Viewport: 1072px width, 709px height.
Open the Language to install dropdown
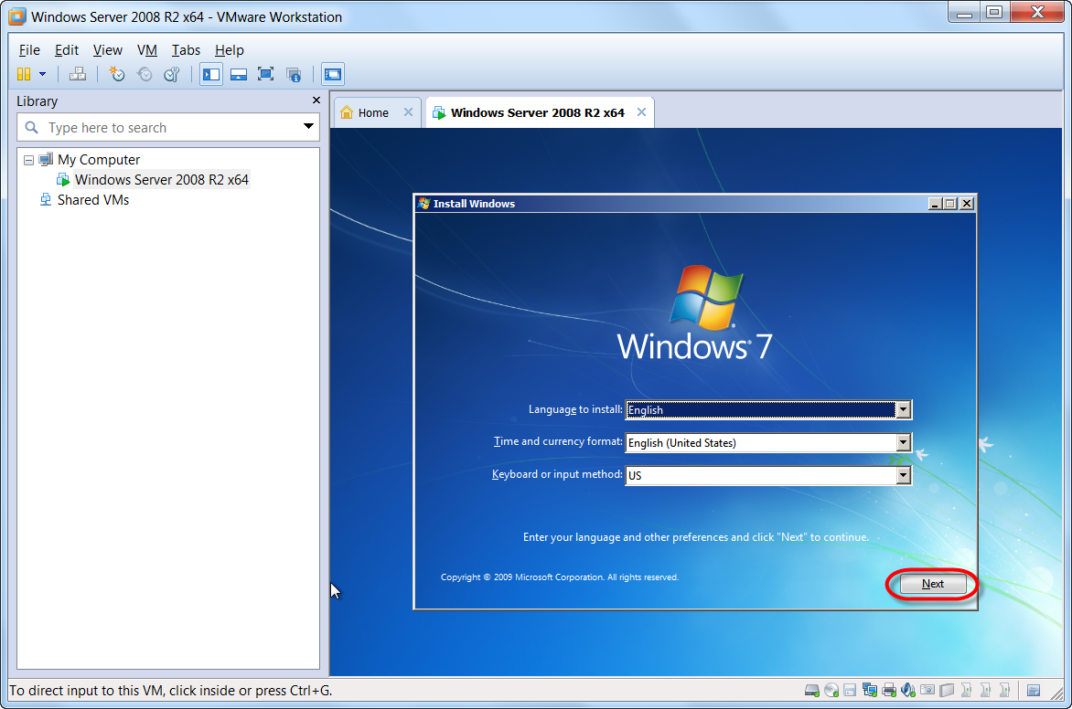[903, 410]
